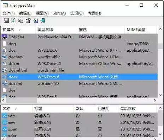
Task: Click the Refresh toolbar icon
Action: [13, 21]
